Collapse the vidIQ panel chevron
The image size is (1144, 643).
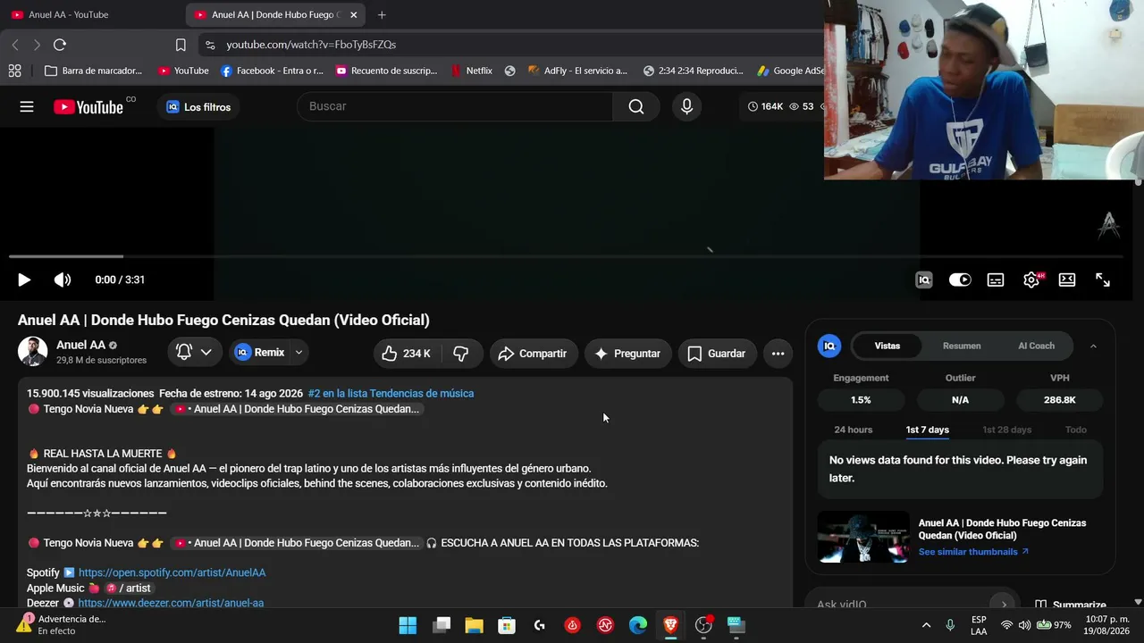(1092, 347)
